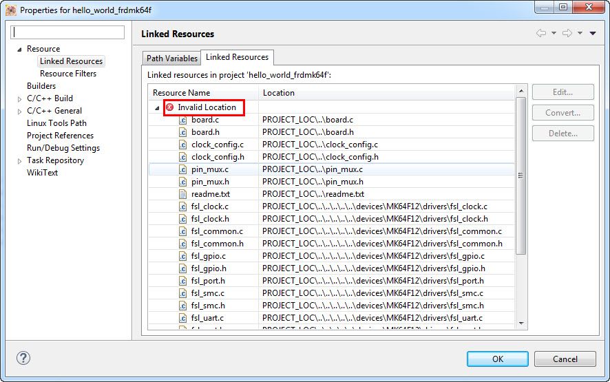Go back with the left arrow icon
Image resolution: width=610 pixels, height=382 pixels.
tap(541, 33)
